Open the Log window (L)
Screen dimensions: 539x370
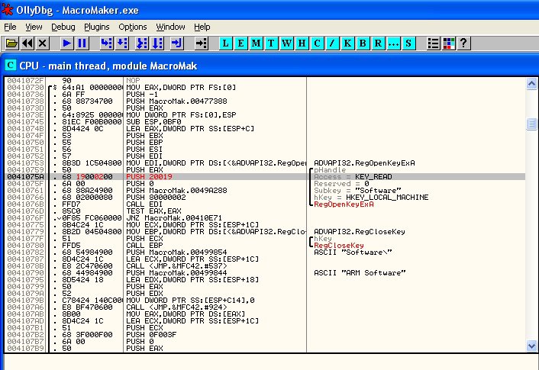click(225, 43)
